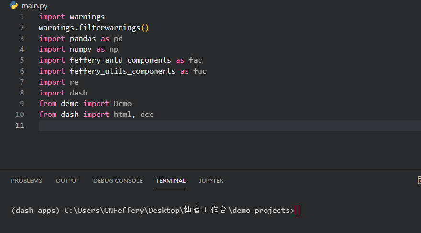Click the 'pandas' module name
The width and height of the screenshot is (421, 233).
pyautogui.click(x=83, y=39)
